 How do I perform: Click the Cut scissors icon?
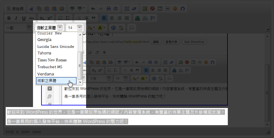(31, 8)
